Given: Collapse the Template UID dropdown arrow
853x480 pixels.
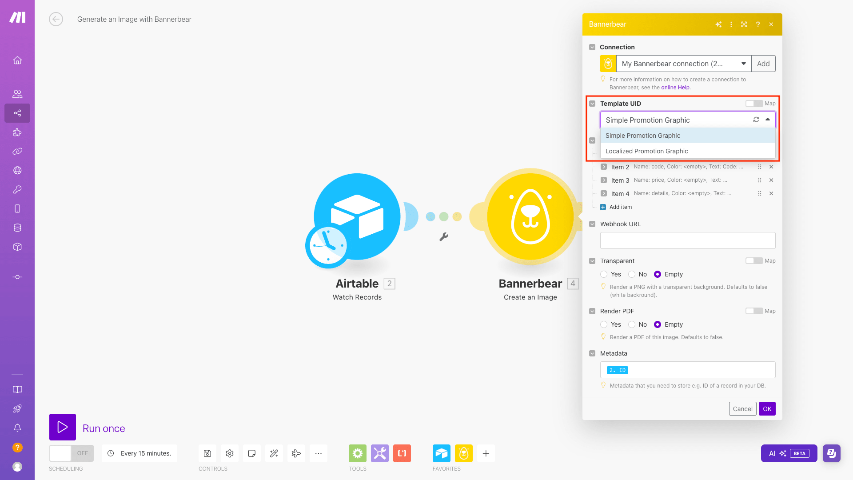Looking at the screenshot, I should tap(767, 120).
